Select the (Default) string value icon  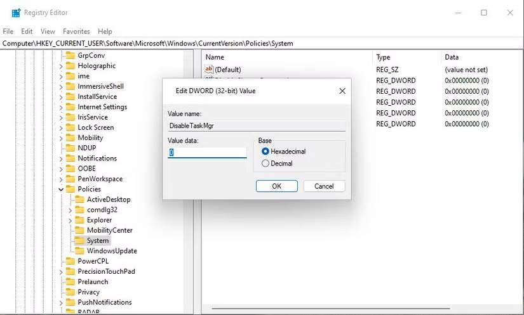tap(209, 69)
